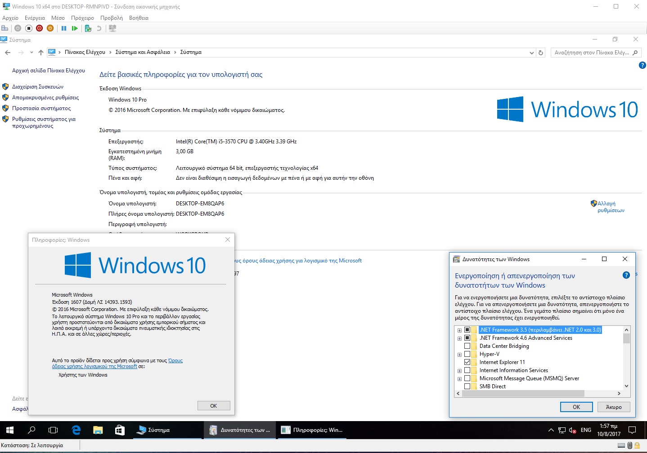Click the features list vertical scrollbar thumb
The width and height of the screenshot is (647, 453).
point(626,338)
